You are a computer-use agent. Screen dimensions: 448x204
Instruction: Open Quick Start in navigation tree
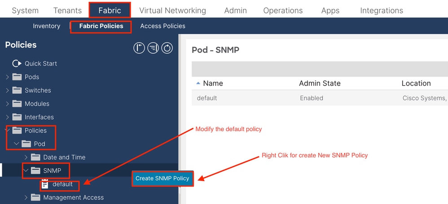click(x=40, y=63)
